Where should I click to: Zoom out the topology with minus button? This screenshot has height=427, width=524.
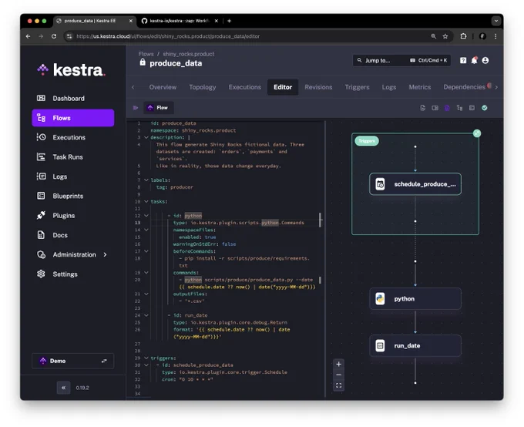click(338, 375)
